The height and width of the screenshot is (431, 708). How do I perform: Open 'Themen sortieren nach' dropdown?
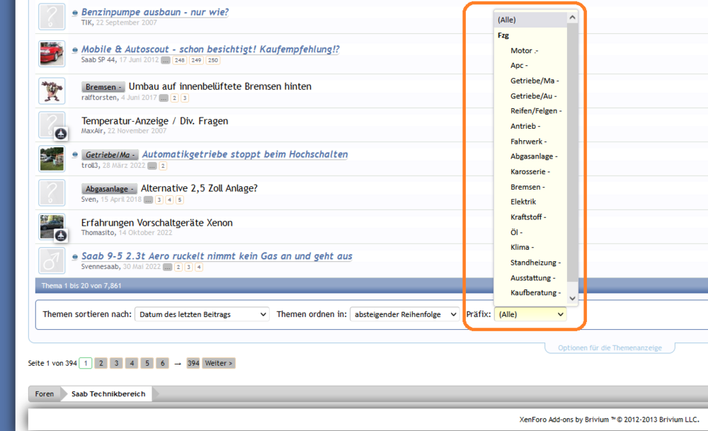[202, 314]
